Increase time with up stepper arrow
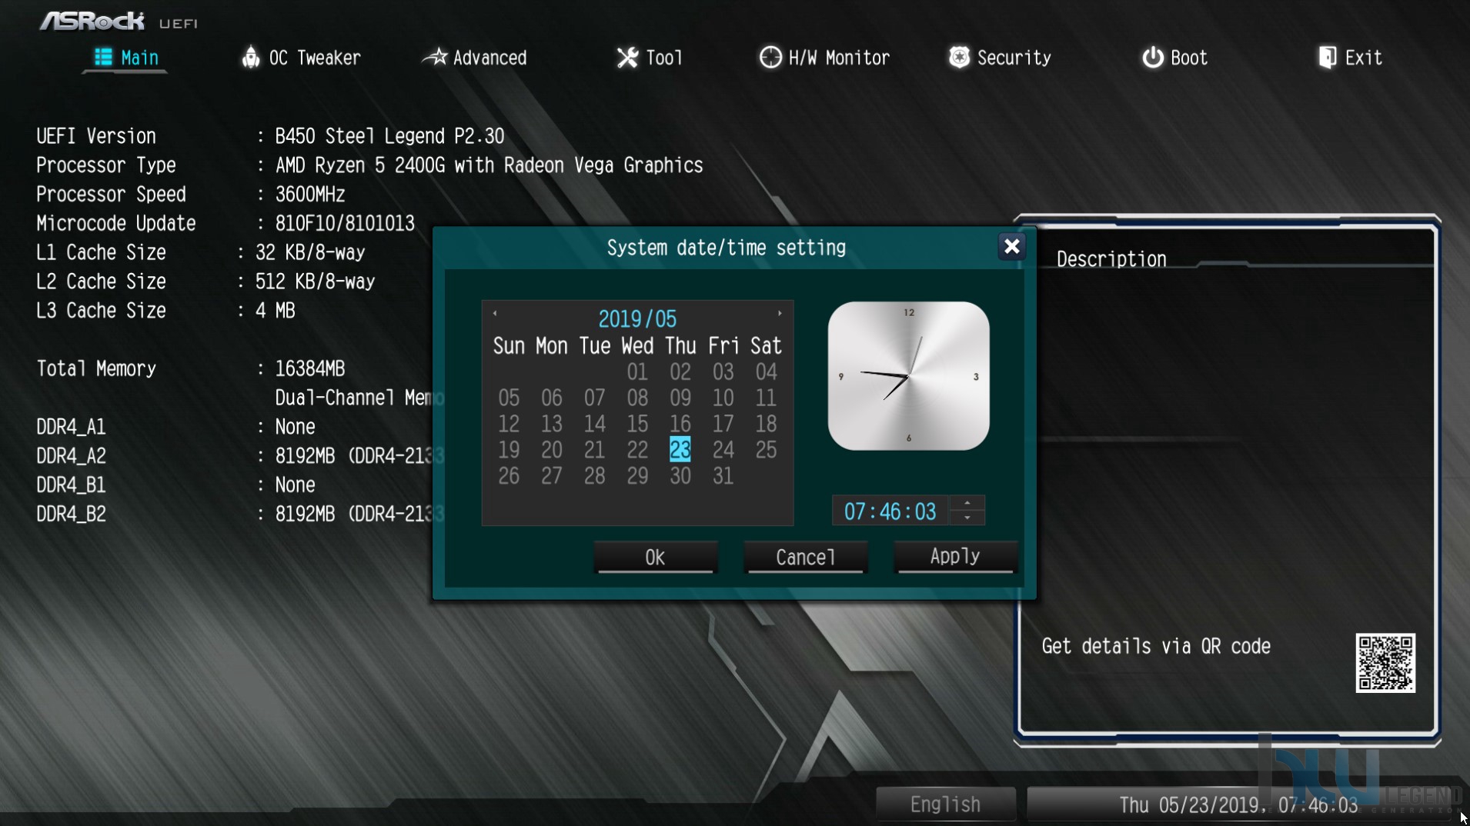Image resolution: width=1470 pixels, height=826 pixels. [967, 503]
